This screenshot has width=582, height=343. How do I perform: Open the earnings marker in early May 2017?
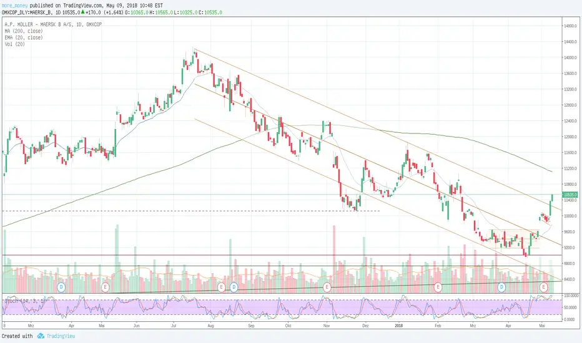click(x=105, y=287)
